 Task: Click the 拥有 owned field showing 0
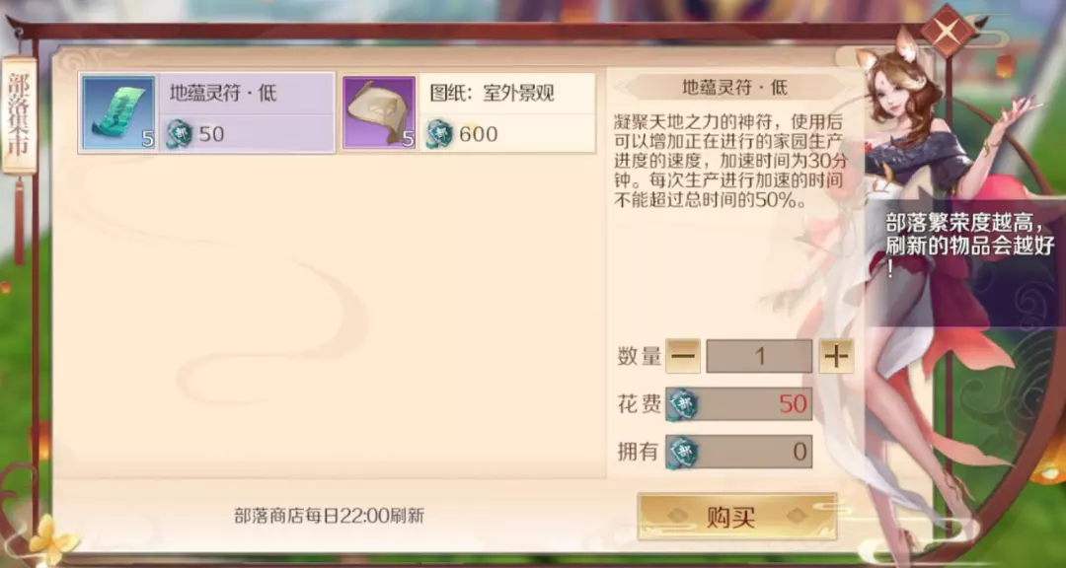[739, 452]
